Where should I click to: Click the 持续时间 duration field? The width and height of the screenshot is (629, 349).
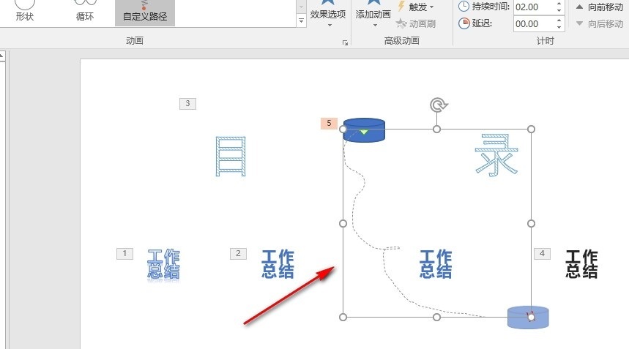pos(532,7)
